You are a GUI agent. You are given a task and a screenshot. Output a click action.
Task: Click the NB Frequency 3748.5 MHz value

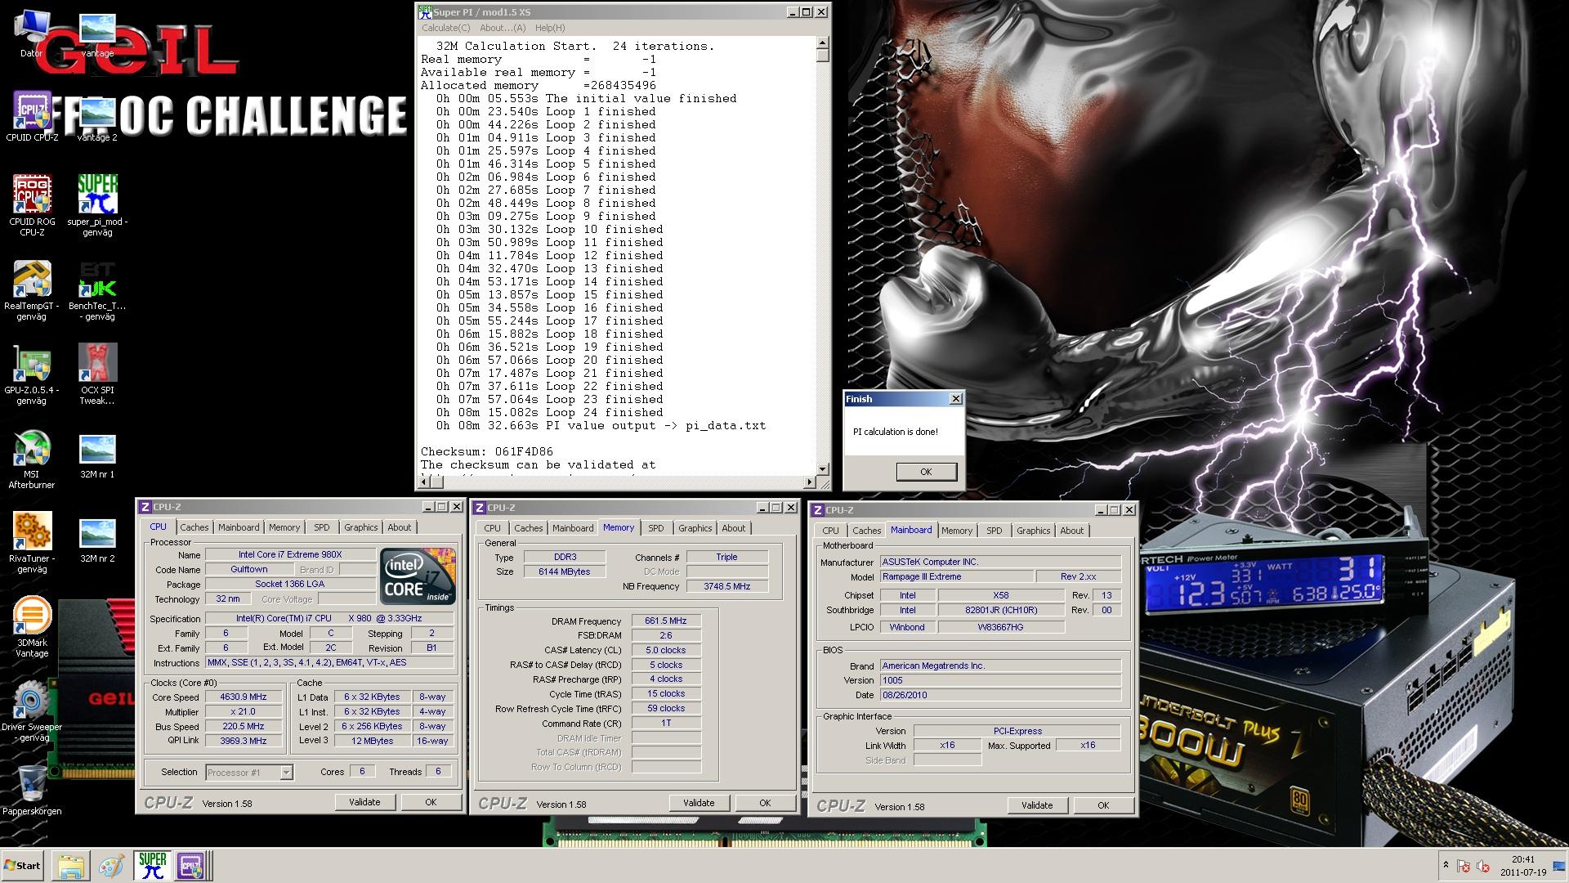[727, 586]
